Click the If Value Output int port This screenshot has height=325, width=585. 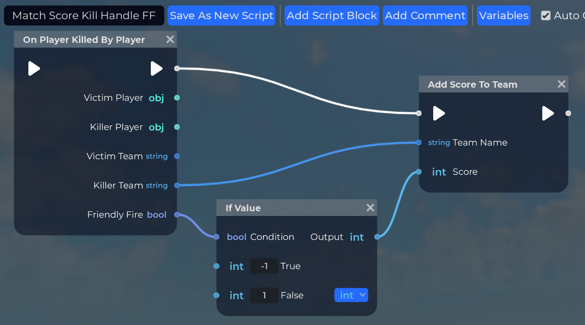tap(377, 237)
